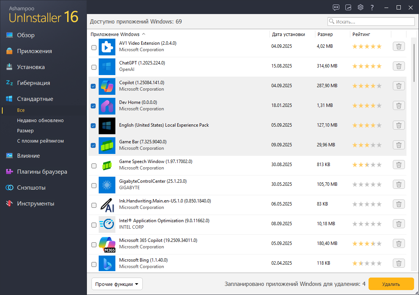The image size is (419, 295).
Task: Uncheck English Local Experience Pack checkbox
Action: pyautogui.click(x=93, y=126)
